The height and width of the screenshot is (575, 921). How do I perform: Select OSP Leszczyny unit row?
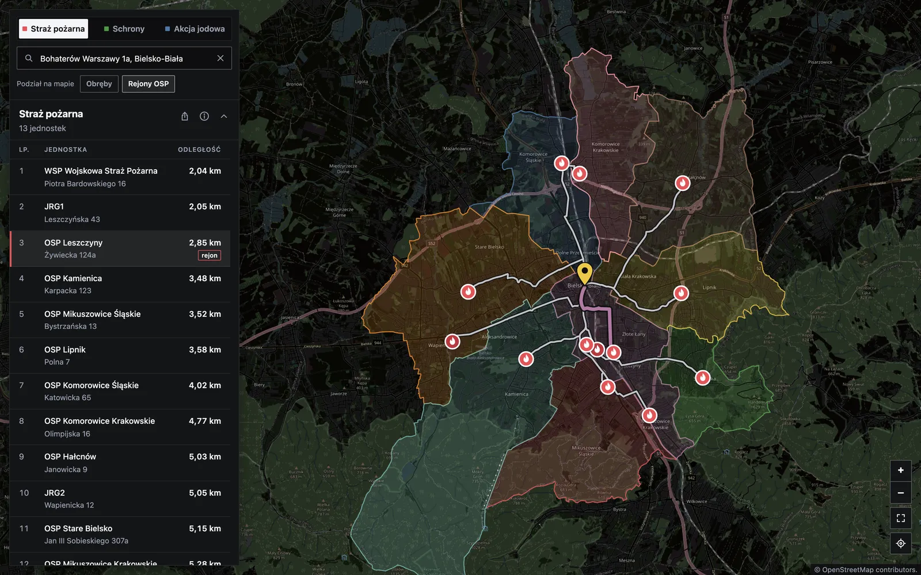pos(120,248)
